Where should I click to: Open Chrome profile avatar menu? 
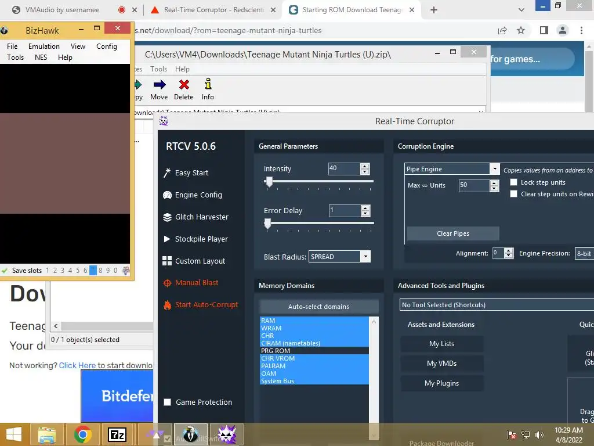tap(563, 30)
